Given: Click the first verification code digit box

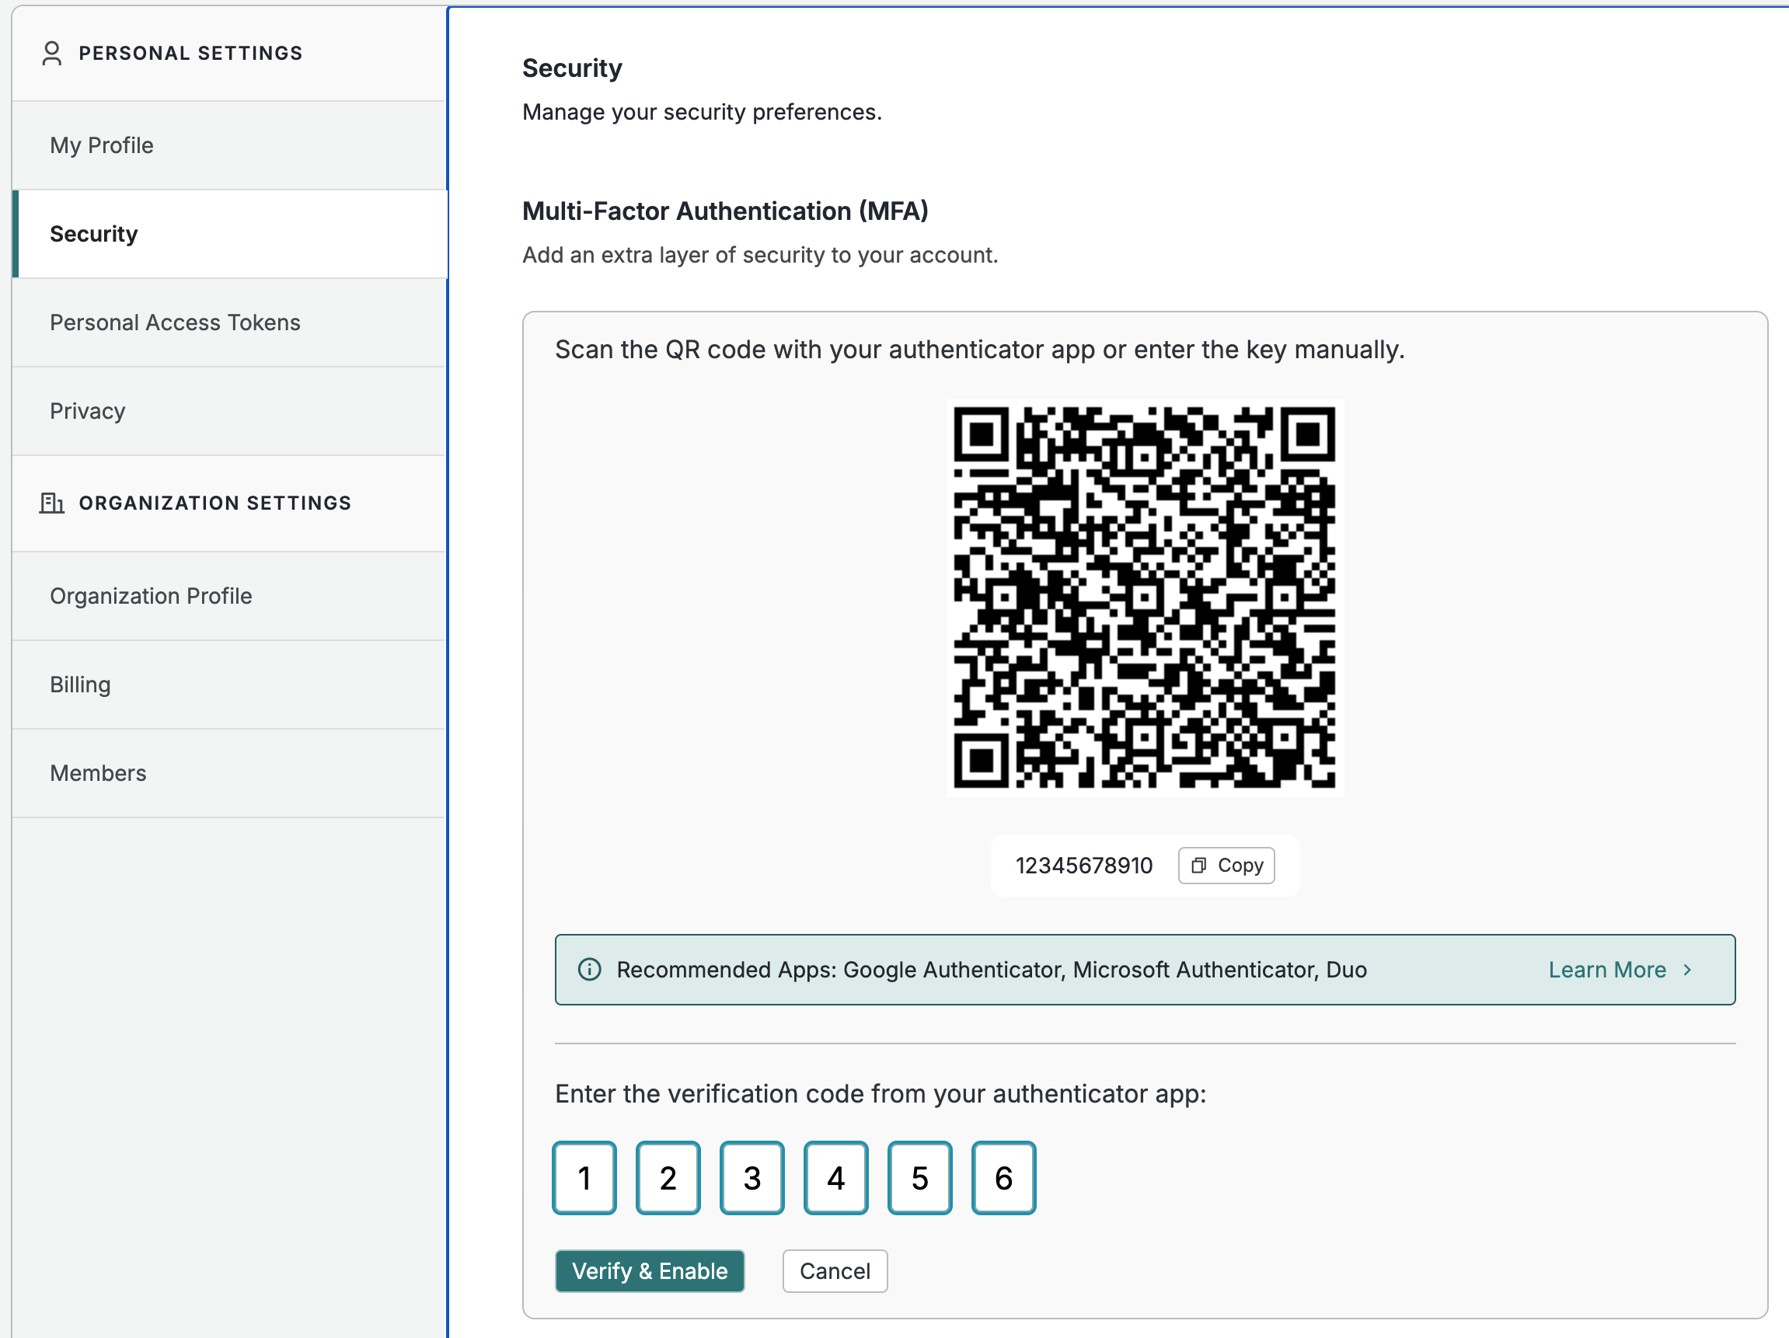Looking at the screenshot, I should tap(584, 1177).
